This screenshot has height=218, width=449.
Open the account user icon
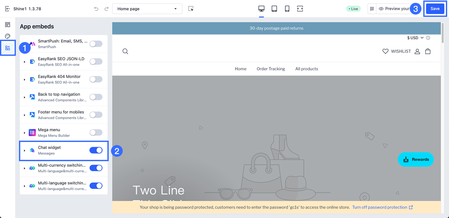tap(417, 51)
